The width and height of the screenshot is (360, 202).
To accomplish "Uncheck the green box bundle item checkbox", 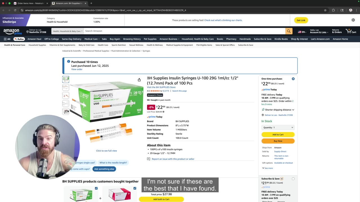I will 96,188.
